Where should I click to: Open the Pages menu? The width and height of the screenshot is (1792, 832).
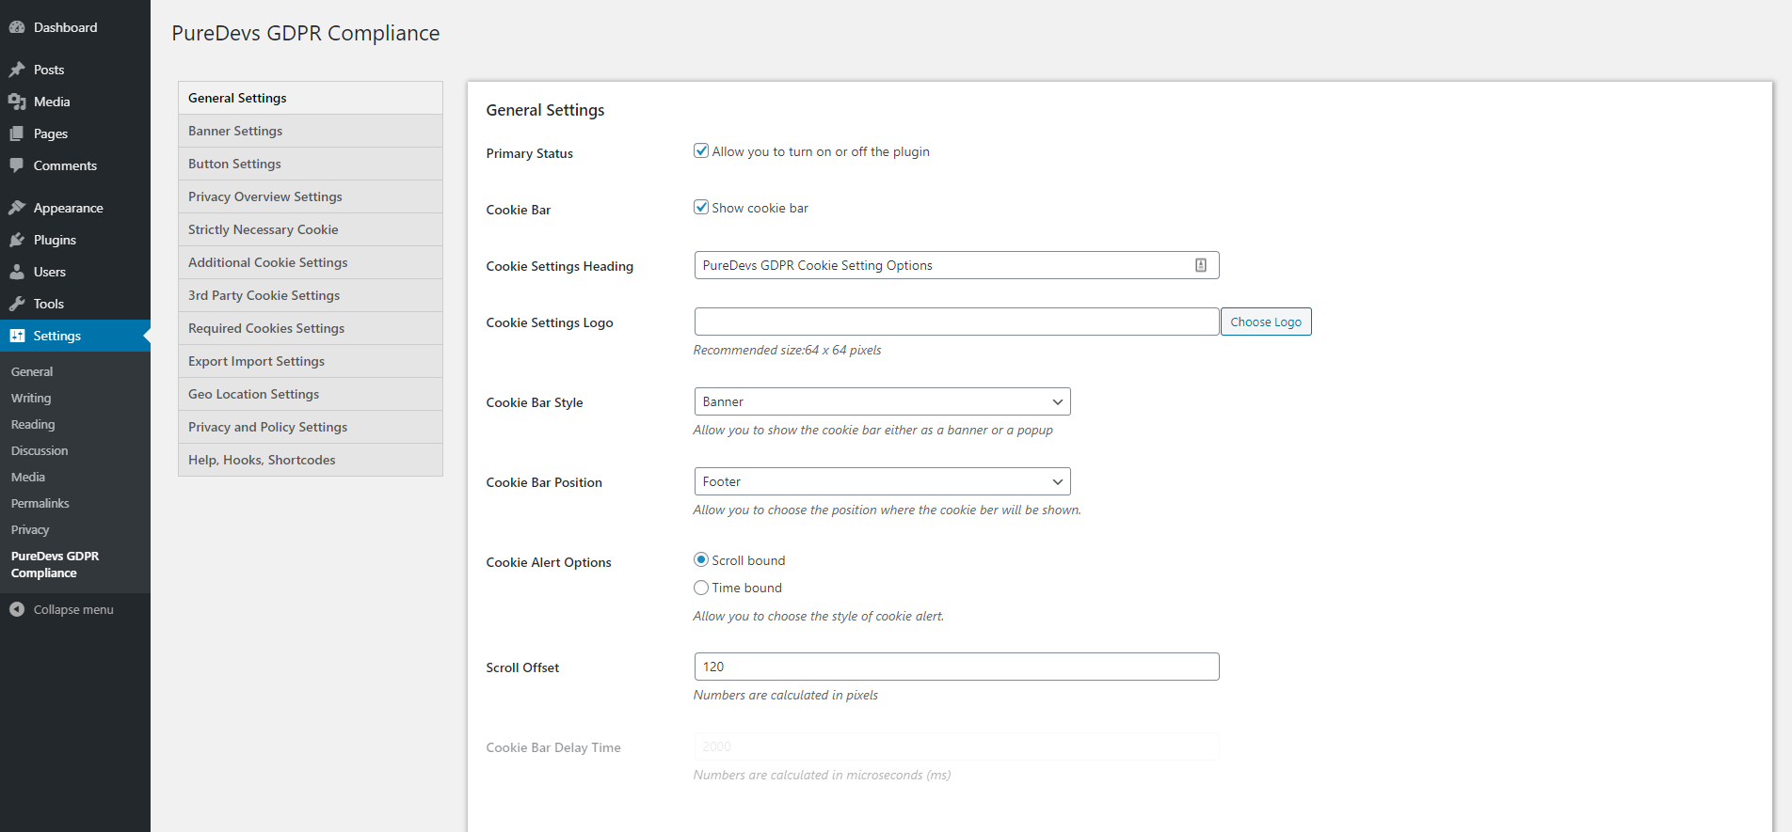point(75,133)
